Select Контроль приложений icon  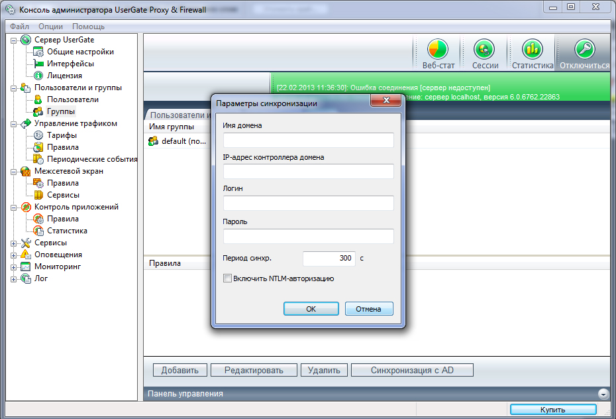coord(26,207)
